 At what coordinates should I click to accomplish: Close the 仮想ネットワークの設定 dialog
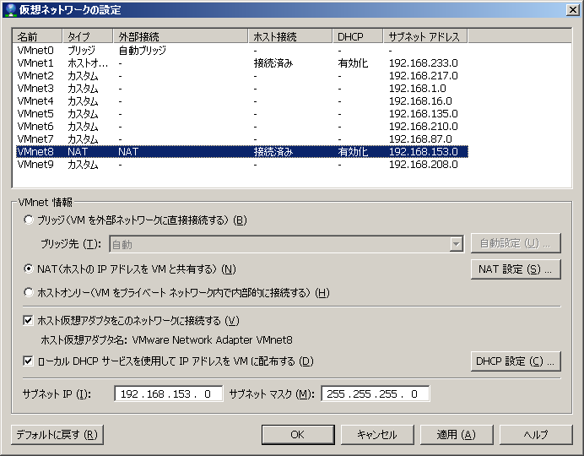[572, 9]
